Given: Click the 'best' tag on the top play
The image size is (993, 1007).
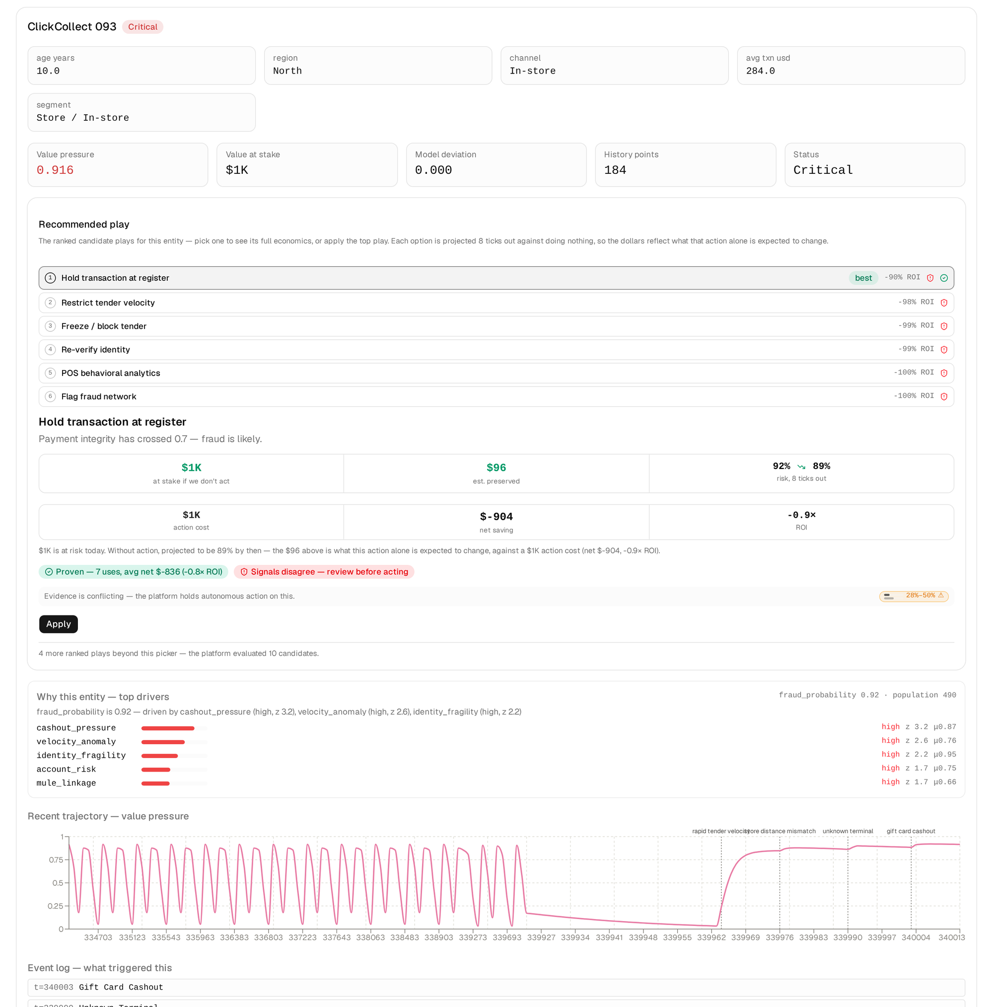Looking at the screenshot, I should pyautogui.click(x=863, y=278).
